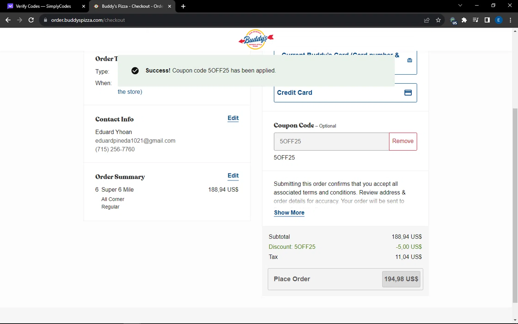The width and height of the screenshot is (518, 324).
Task: Click the page vertical scrollbar
Action: (x=515, y=206)
